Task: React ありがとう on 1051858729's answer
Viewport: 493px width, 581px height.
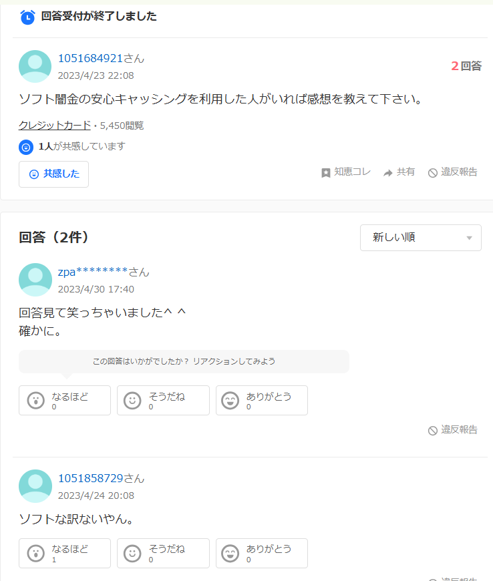Action: [x=262, y=553]
